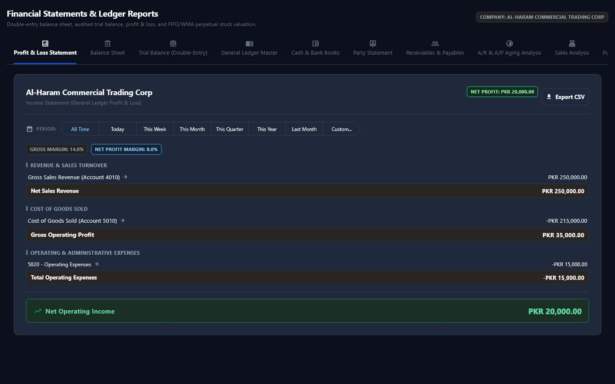The height and width of the screenshot is (384, 615).
Task: Open the 5020 - Operating Expenses line
Action: tap(307, 264)
